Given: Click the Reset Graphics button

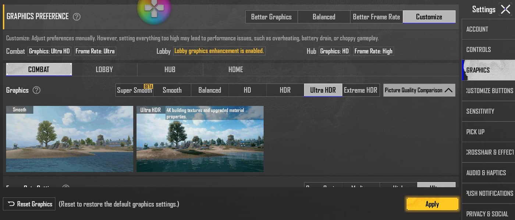Looking at the screenshot, I should click(x=29, y=204).
